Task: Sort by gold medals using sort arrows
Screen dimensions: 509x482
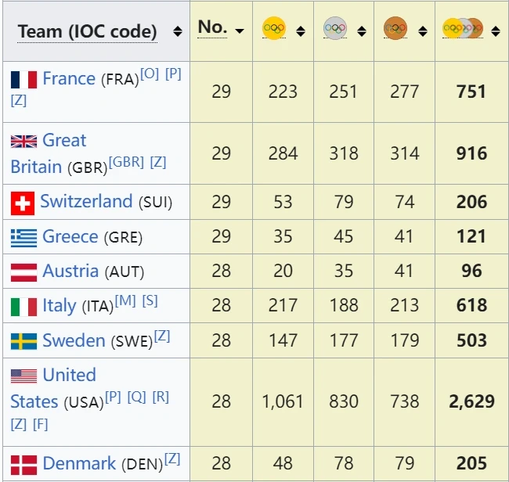Action: (300, 31)
